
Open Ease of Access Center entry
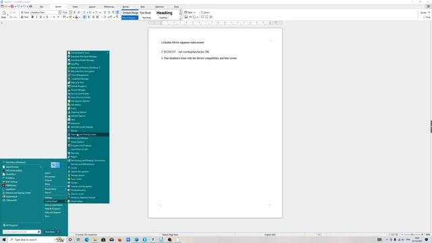pos(88,97)
